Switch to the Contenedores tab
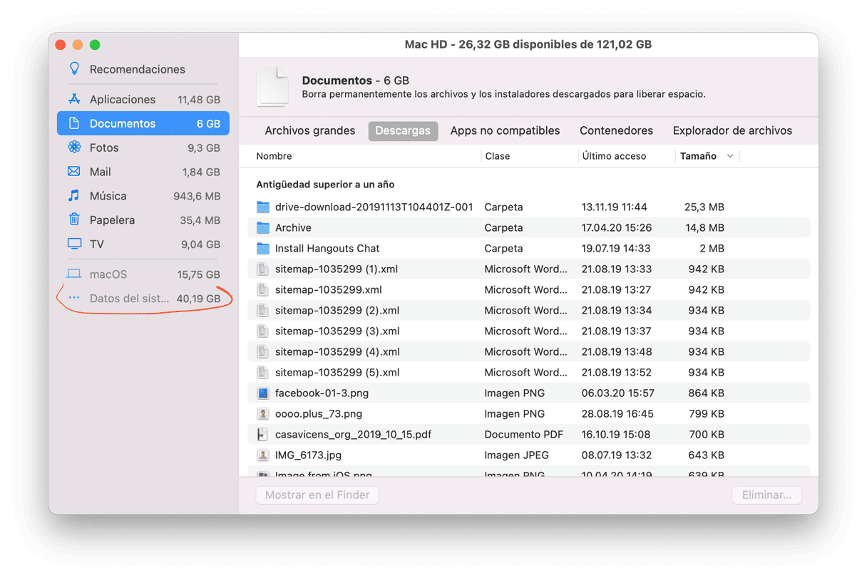 coord(616,131)
